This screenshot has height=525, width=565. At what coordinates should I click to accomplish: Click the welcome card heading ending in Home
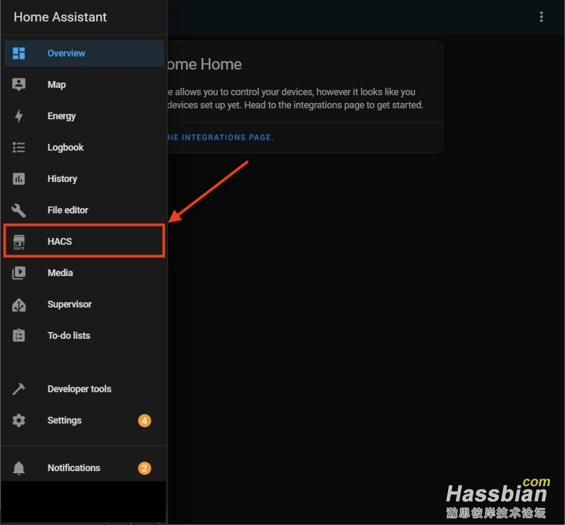pyautogui.click(x=205, y=65)
